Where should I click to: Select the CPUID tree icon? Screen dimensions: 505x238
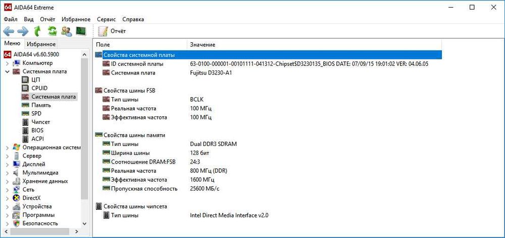(25, 88)
